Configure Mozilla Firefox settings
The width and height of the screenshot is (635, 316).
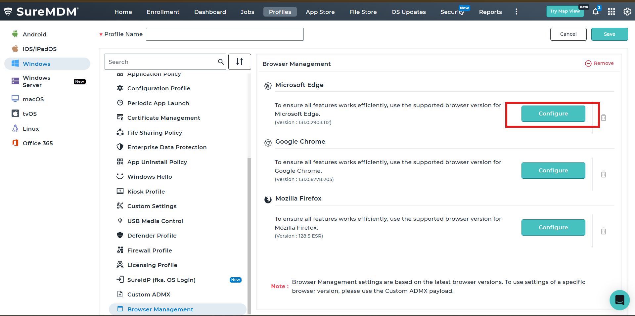[x=553, y=227]
